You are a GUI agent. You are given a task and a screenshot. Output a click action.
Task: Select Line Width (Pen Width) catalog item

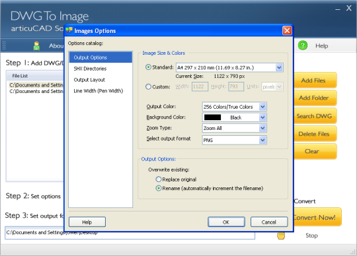(100, 91)
